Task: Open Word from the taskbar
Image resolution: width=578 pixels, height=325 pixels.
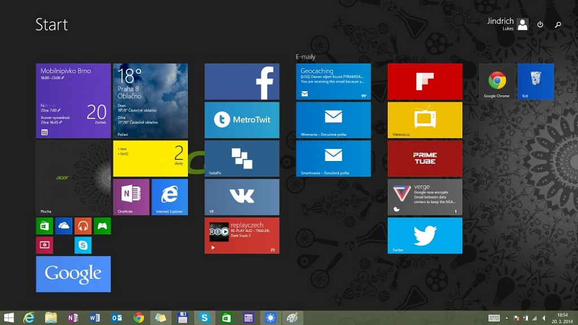Action: [x=95, y=318]
